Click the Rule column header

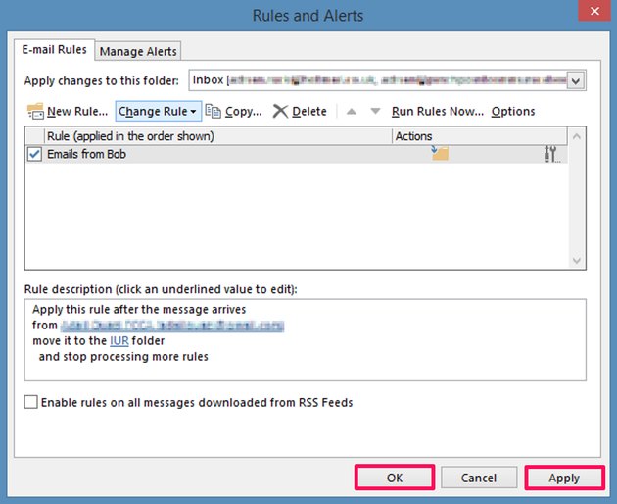(x=218, y=136)
